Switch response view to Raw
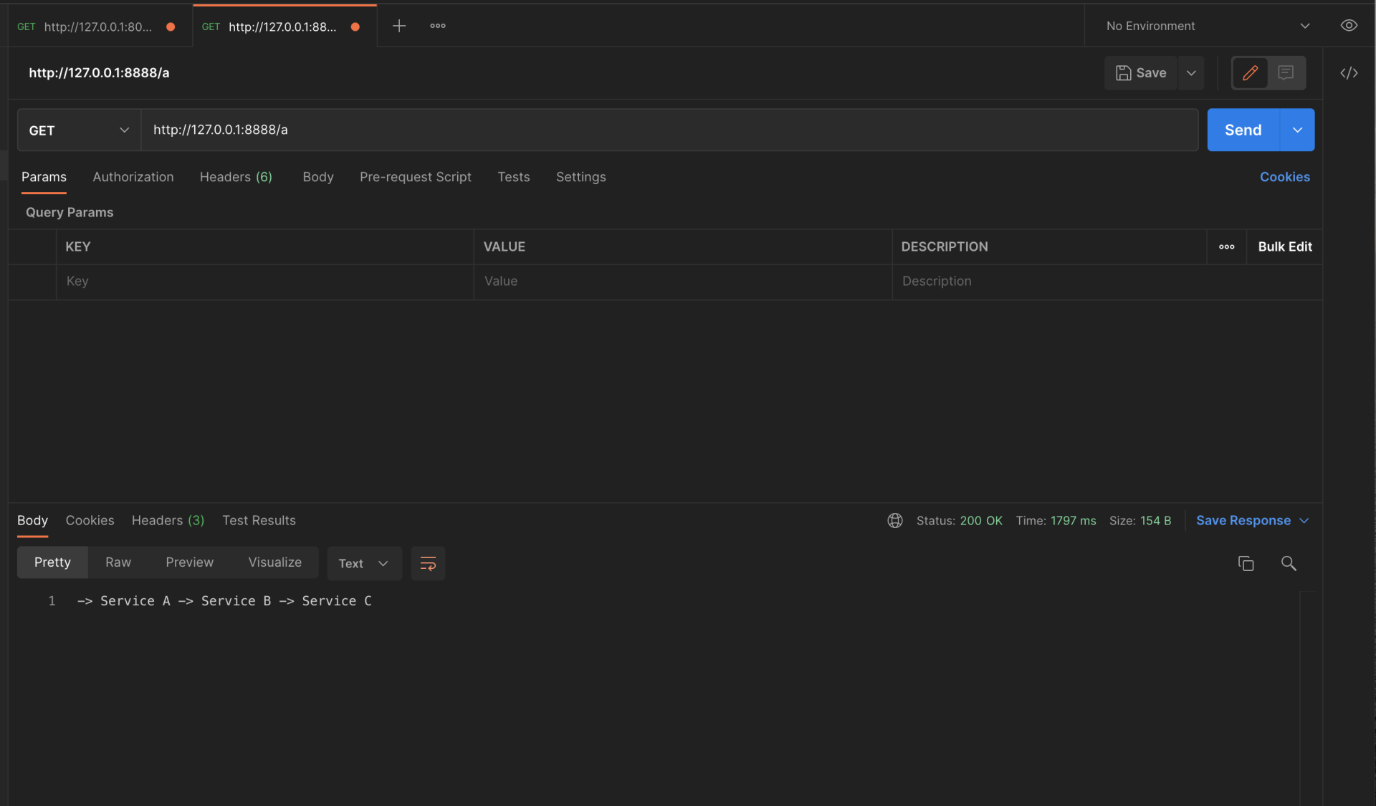 [118, 563]
